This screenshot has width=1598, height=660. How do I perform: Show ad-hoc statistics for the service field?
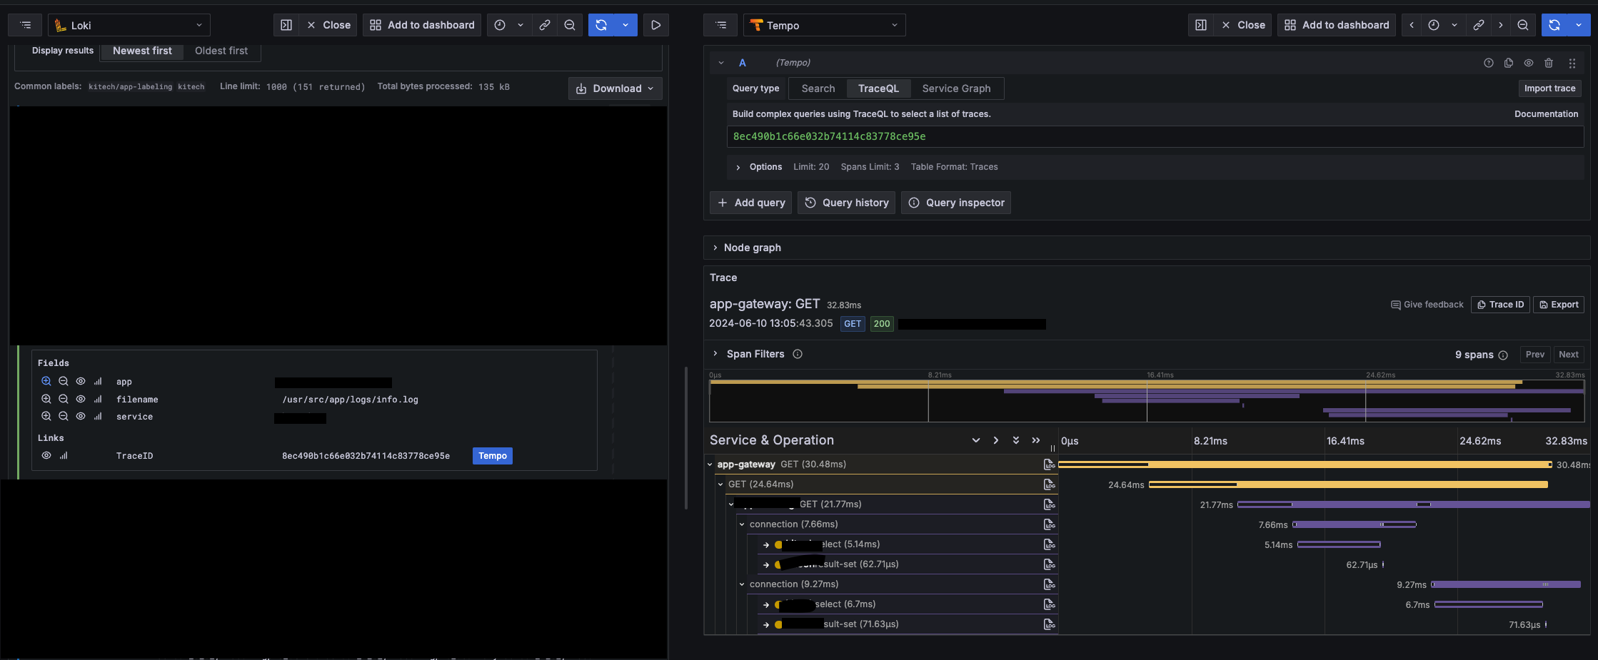coord(98,417)
